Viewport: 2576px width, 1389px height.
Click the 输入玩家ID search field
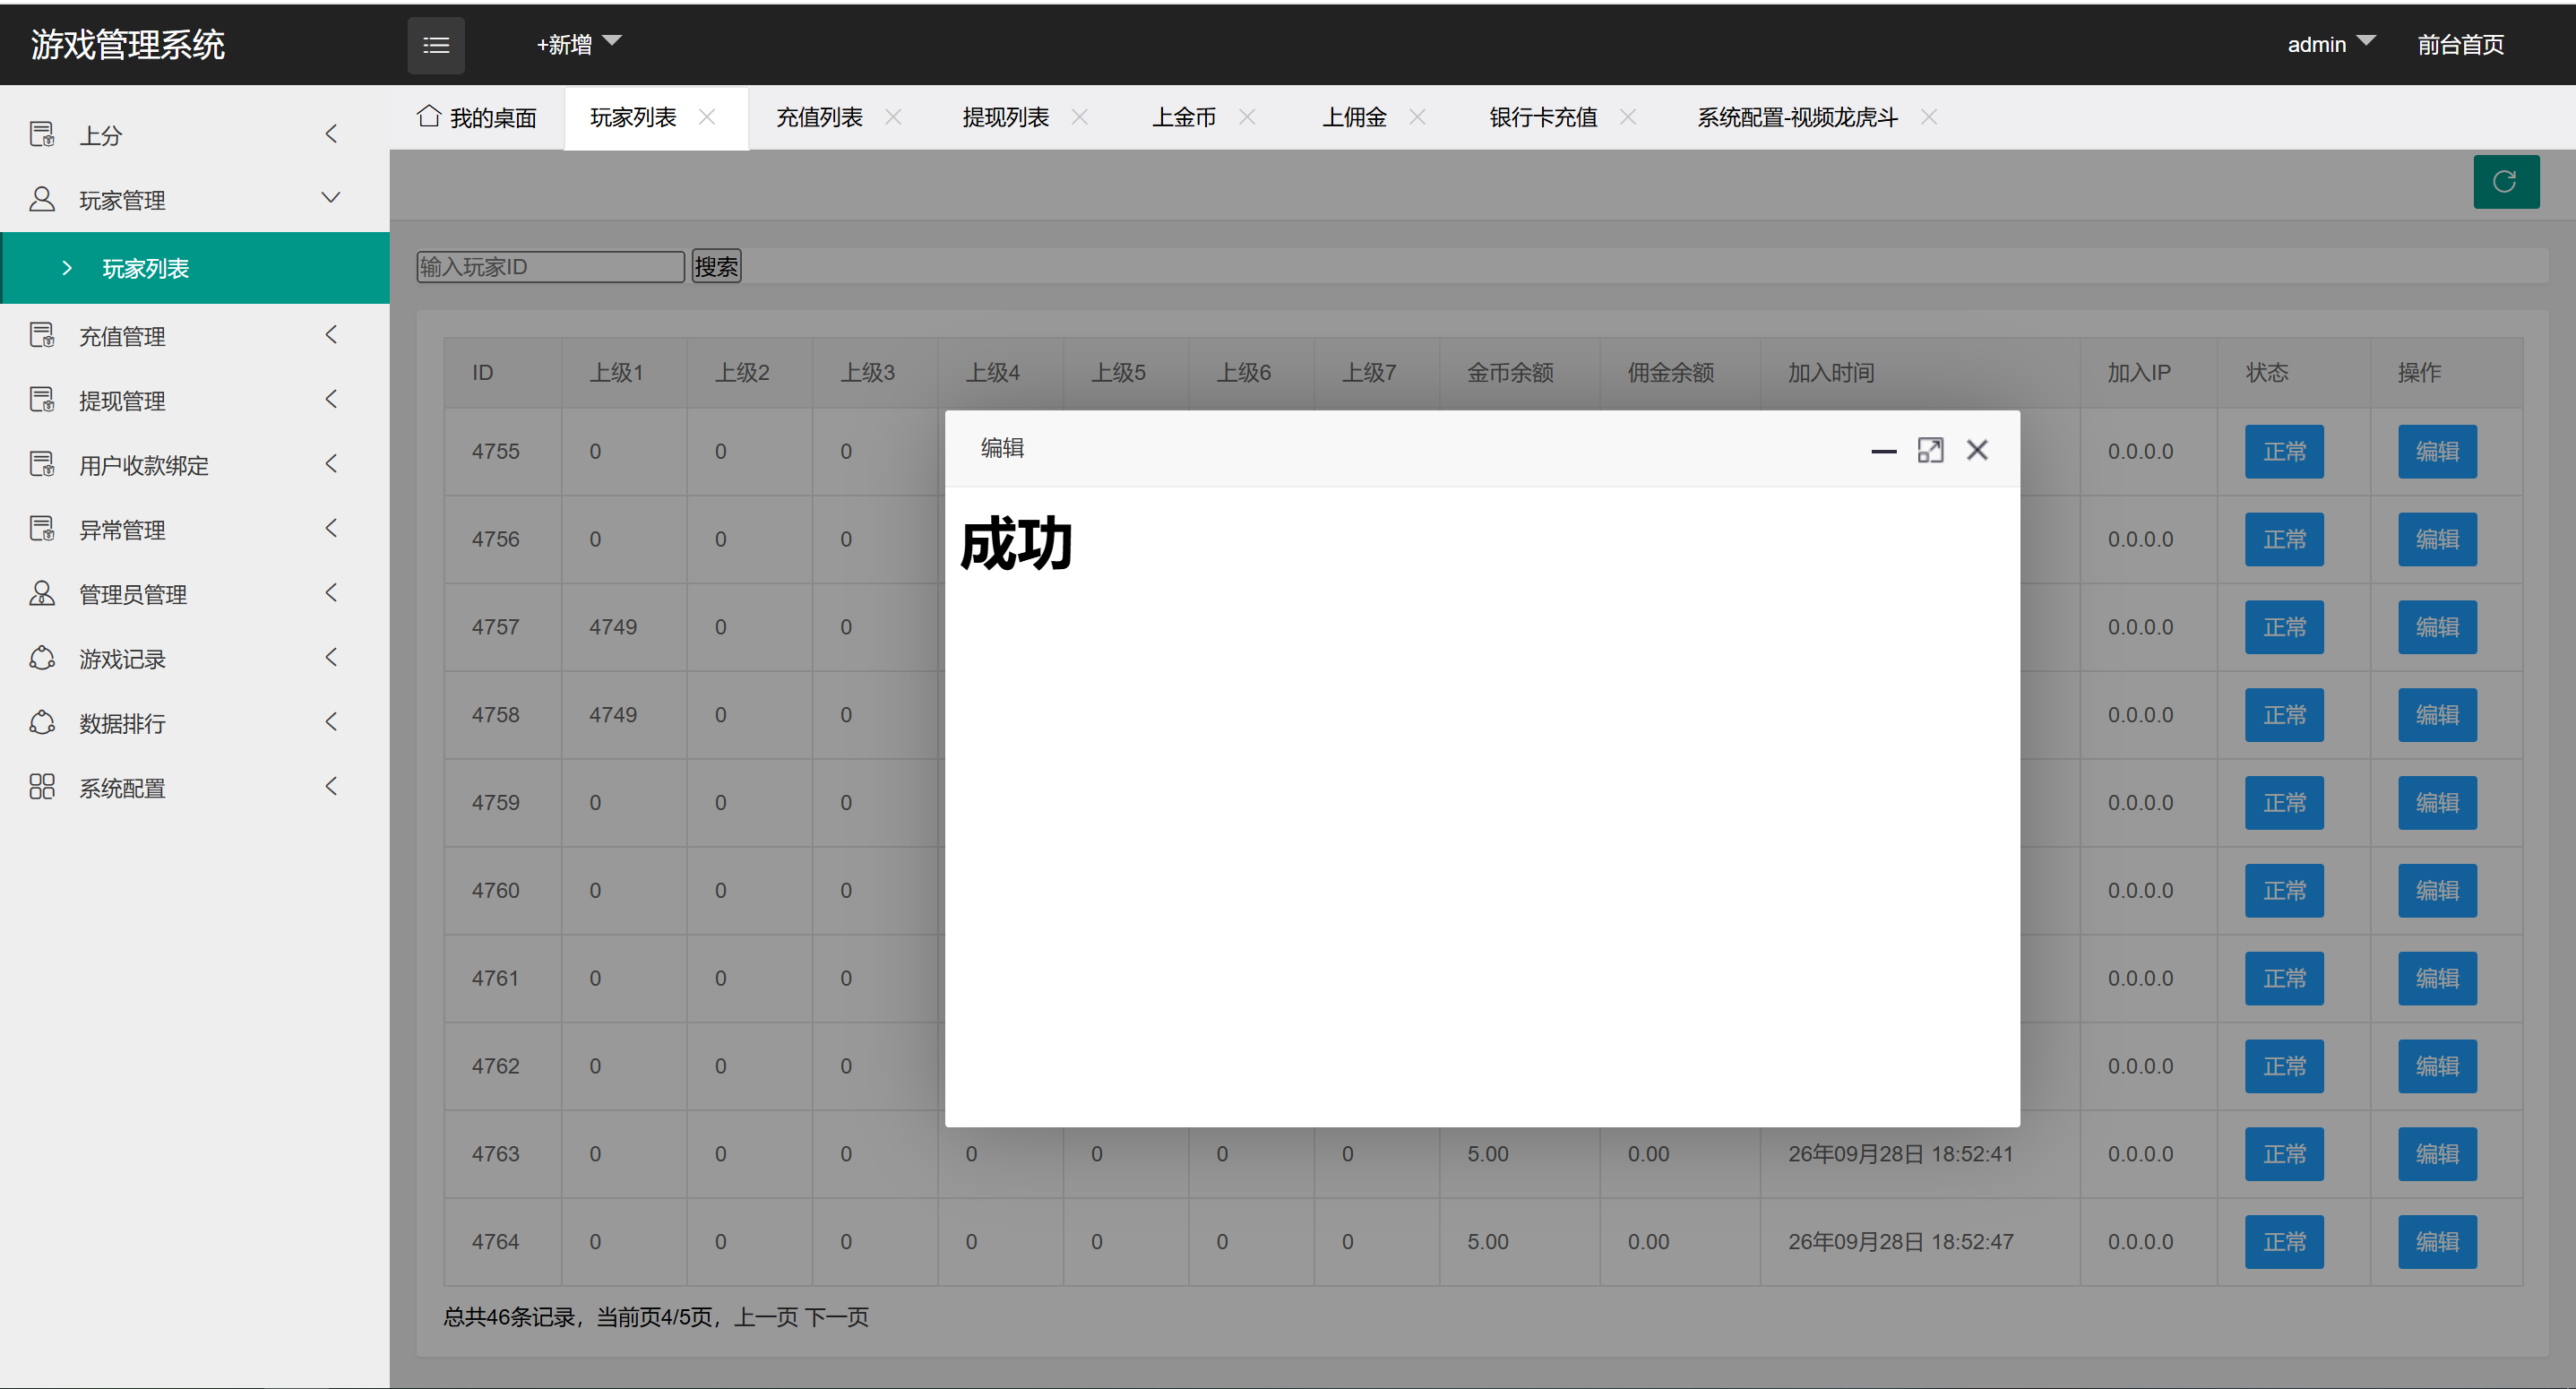click(x=550, y=266)
